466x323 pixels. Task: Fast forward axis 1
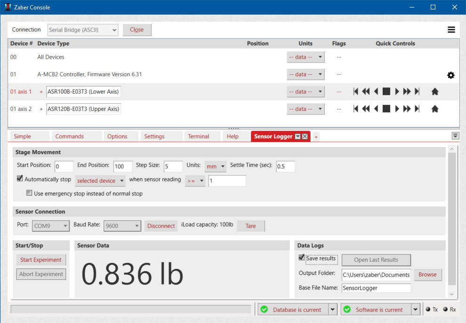[407, 91]
